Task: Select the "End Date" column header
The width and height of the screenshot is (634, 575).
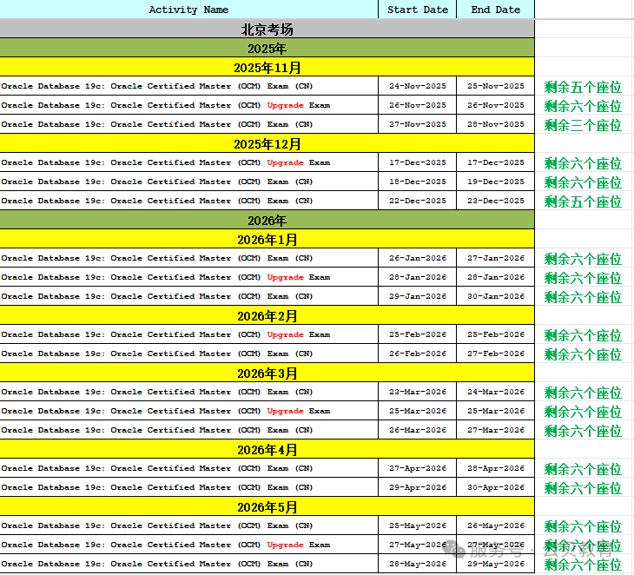Action: point(495,10)
